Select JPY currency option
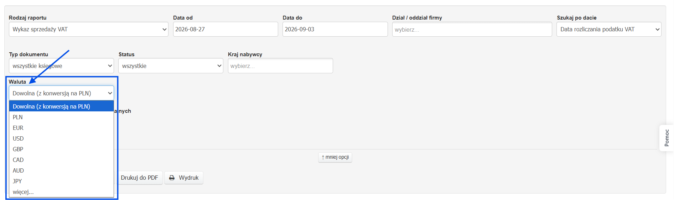The image size is (674, 200). (x=61, y=181)
